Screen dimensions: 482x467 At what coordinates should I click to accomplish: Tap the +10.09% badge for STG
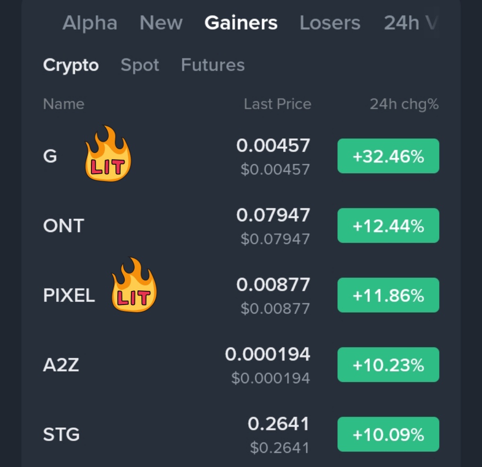(x=388, y=435)
